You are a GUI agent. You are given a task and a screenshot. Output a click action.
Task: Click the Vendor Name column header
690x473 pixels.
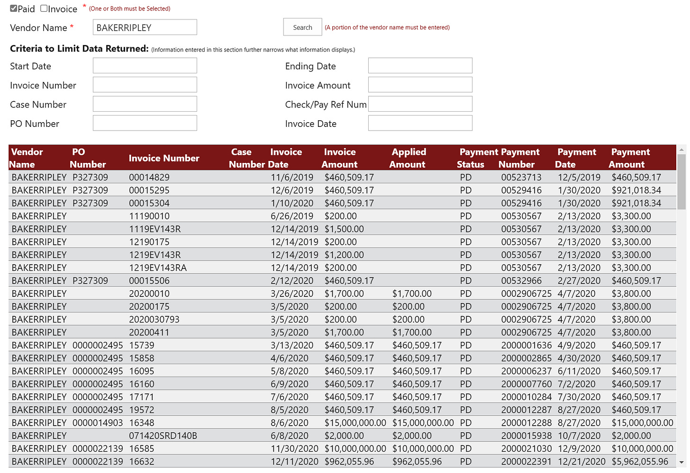(27, 158)
